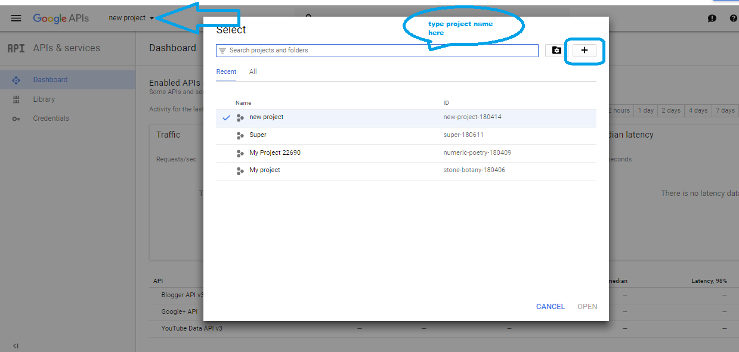Click the ID column header
Viewport: 739px width, 352px height.
tap(446, 103)
